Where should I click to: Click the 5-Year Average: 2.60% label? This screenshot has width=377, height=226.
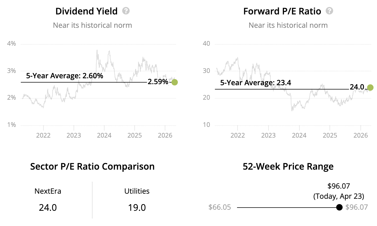pyautogui.click(x=65, y=76)
